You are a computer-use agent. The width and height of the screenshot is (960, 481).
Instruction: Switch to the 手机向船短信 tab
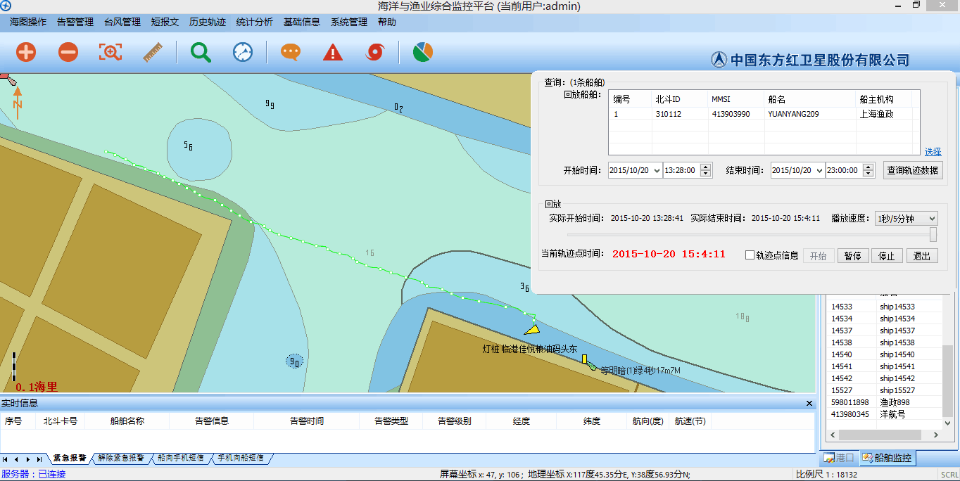tap(241, 458)
